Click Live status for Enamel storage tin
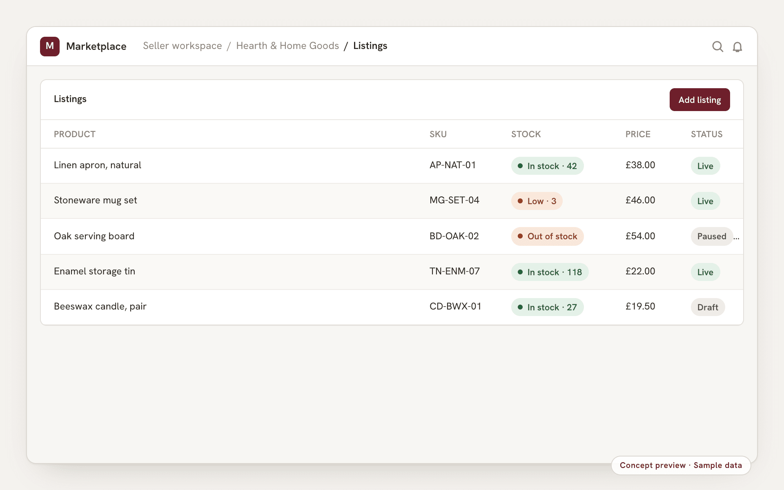This screenshot has height=490, width=784. (x=705, y=272)
